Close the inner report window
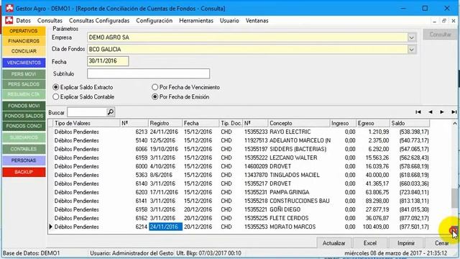The width and height of the screenshot is (460, 259). (x=454, y=21)
